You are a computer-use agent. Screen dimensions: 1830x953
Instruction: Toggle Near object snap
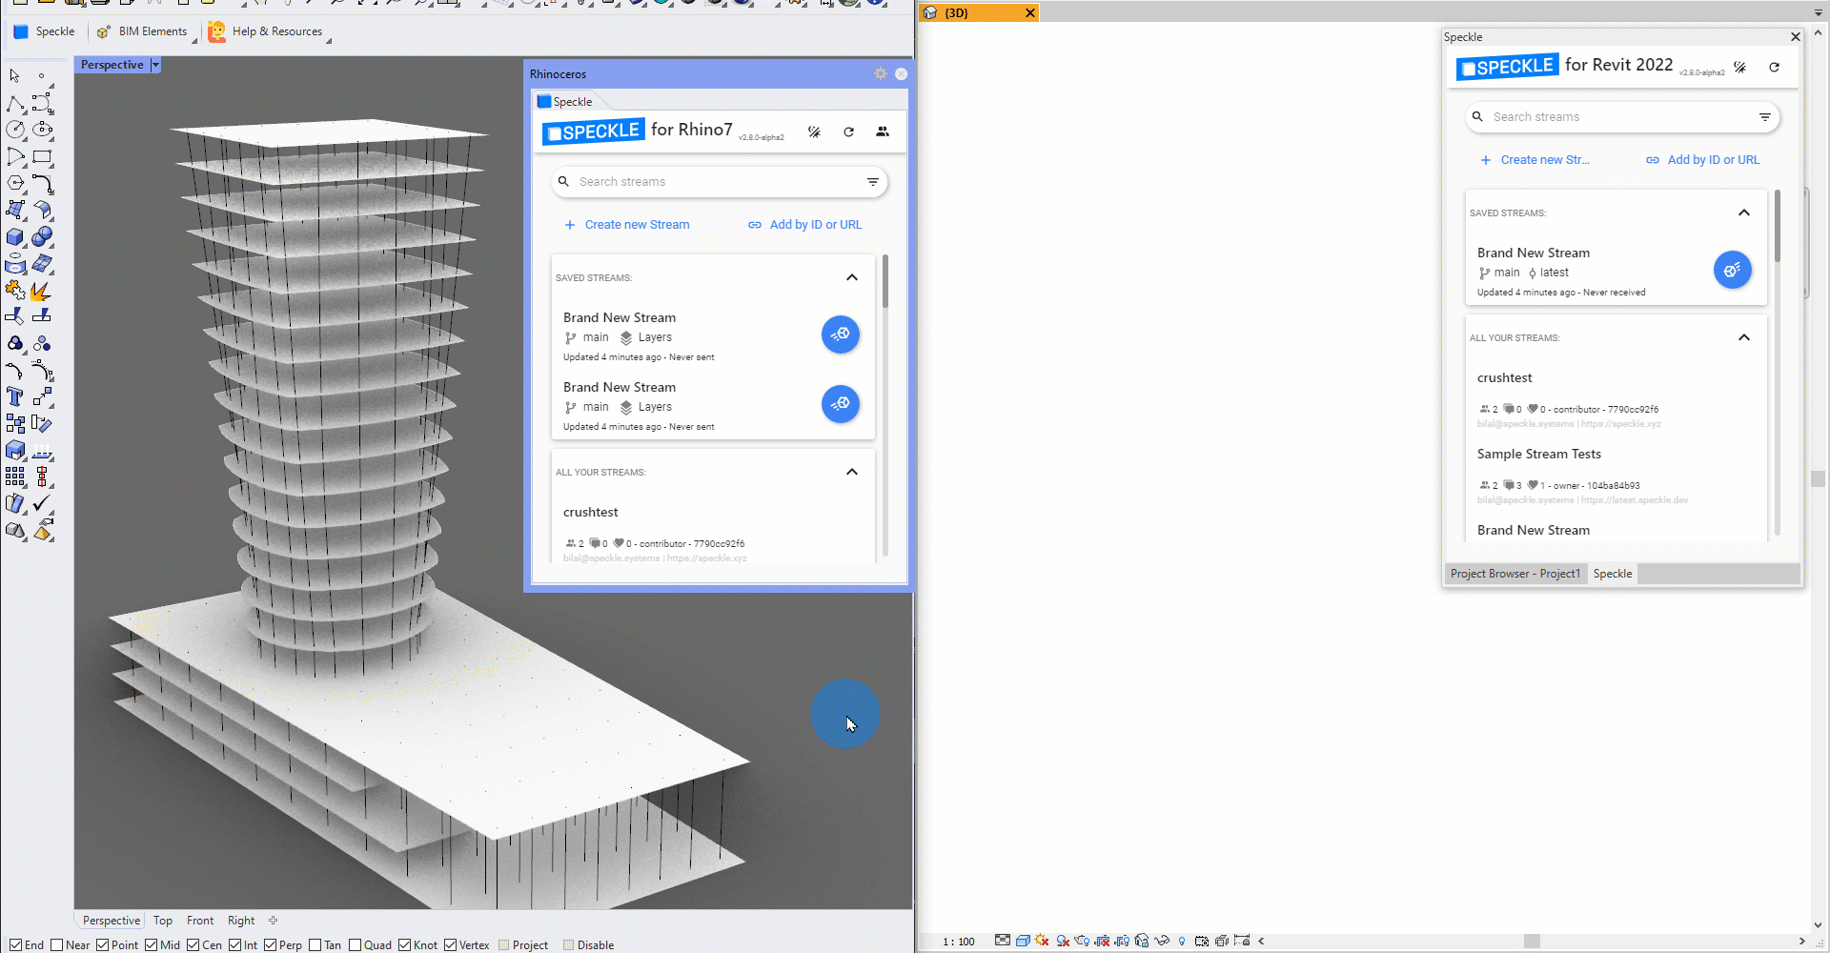[x=70, y=945]
